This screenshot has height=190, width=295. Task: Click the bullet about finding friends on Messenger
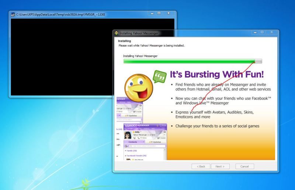coord(223,87)
